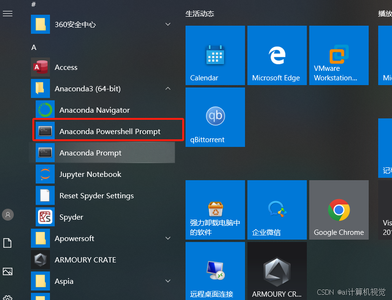Open Documents icon in left sidebar
This screenshot has width=392, height=300.
8,243
